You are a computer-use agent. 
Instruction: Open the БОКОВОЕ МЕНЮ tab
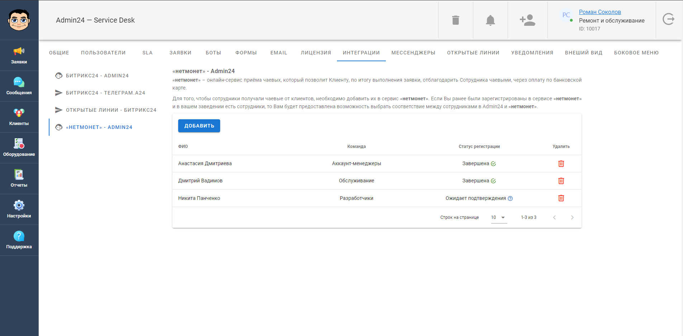pos(636,53)
